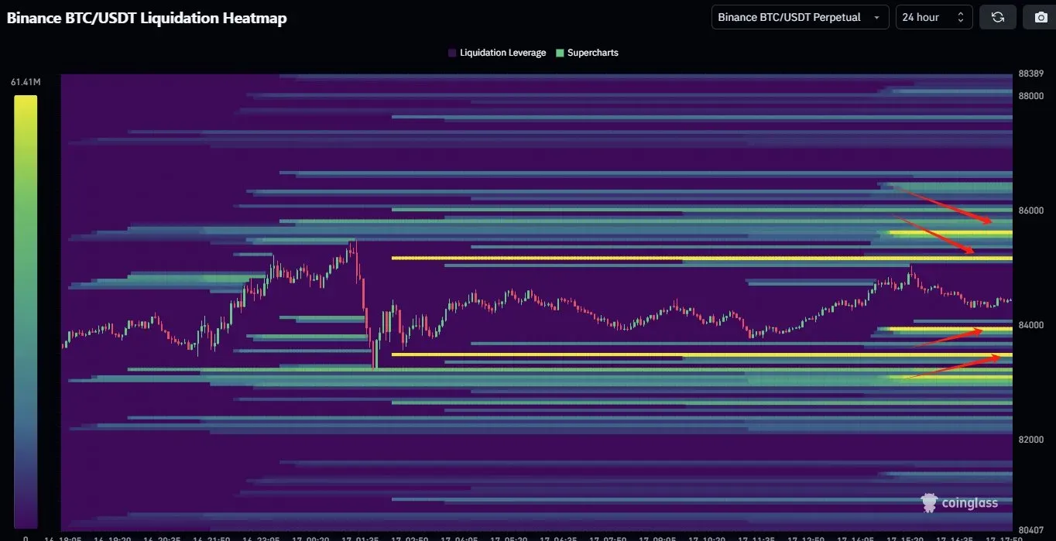Click the long yellow liquidation band just below 83500
This screenshot has height=541, width=1056.
coord(619,354)
